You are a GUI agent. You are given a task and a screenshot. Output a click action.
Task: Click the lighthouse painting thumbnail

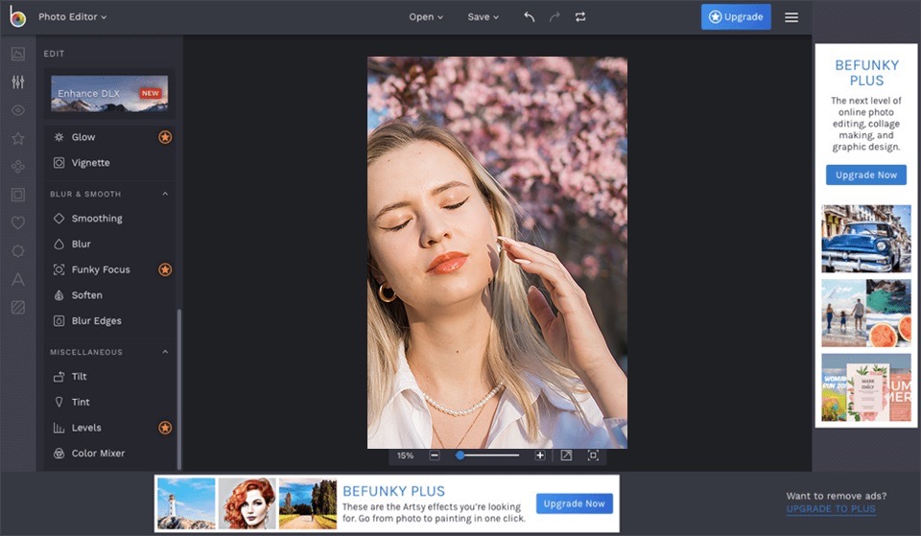click(186, 503)
